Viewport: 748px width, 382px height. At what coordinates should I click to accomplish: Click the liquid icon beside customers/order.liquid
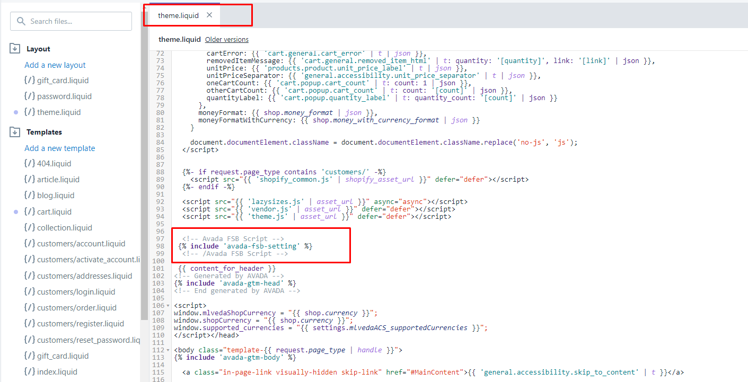click(30, 308)
